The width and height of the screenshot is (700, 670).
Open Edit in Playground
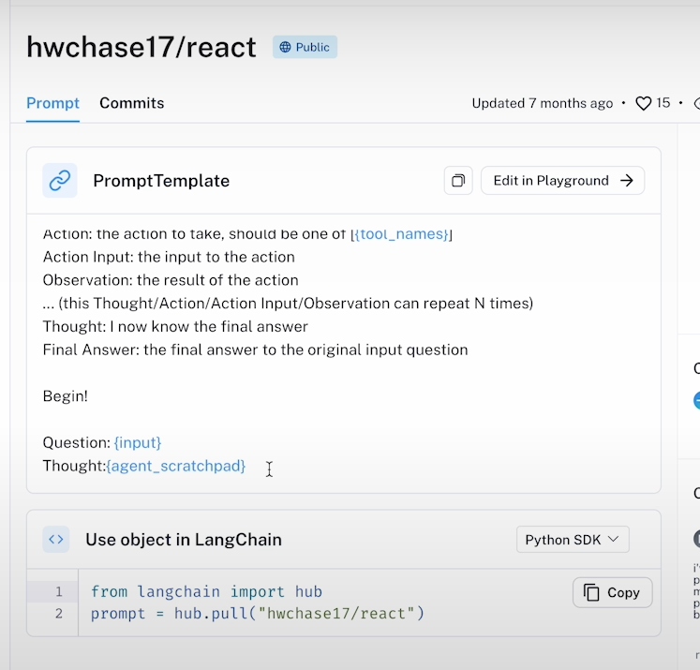tap(562, 180)
